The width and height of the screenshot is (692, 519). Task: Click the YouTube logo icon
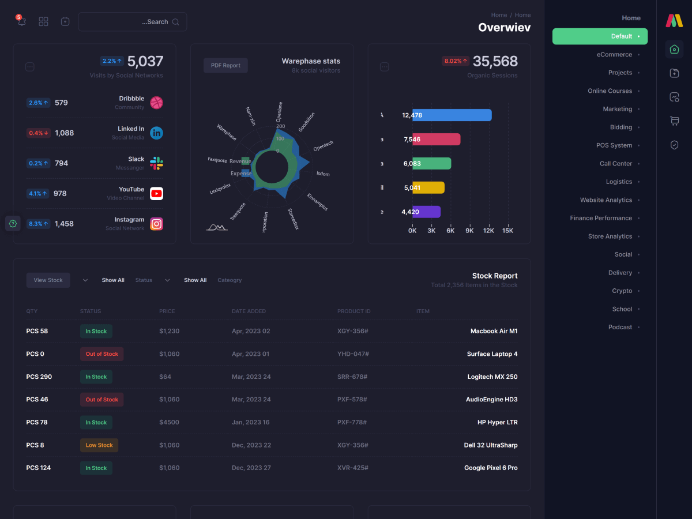[x=156, y=193]
